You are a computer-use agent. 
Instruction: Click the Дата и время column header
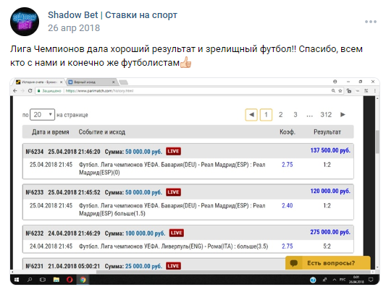51,132
